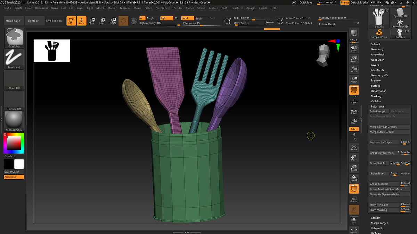This screenshot has width=417, height=234.
Task: Click Merge Similar Groups
Action: click(390, 127)
